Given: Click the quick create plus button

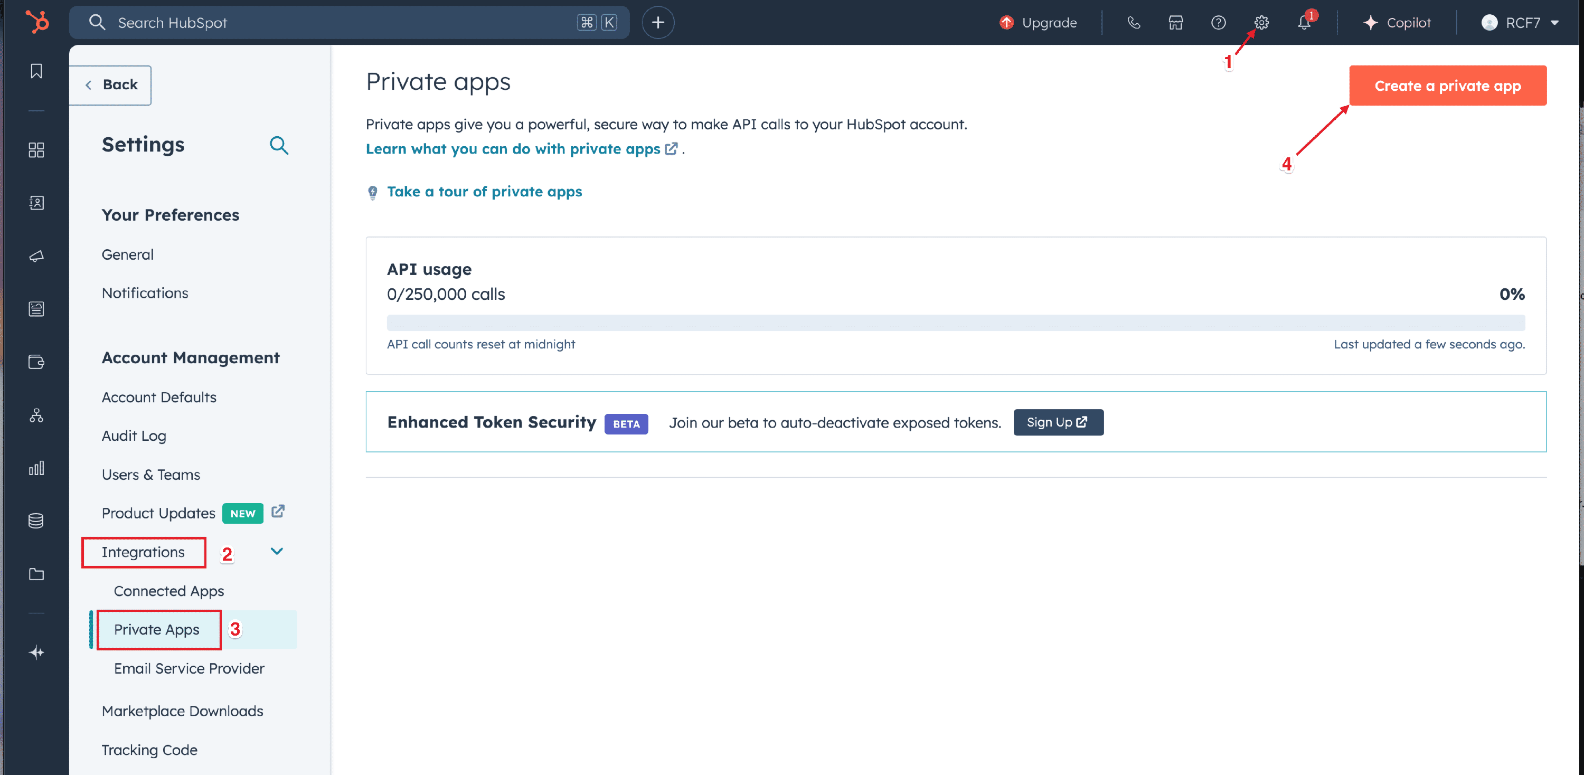Looking at the screenshot, I should [657, 23].
